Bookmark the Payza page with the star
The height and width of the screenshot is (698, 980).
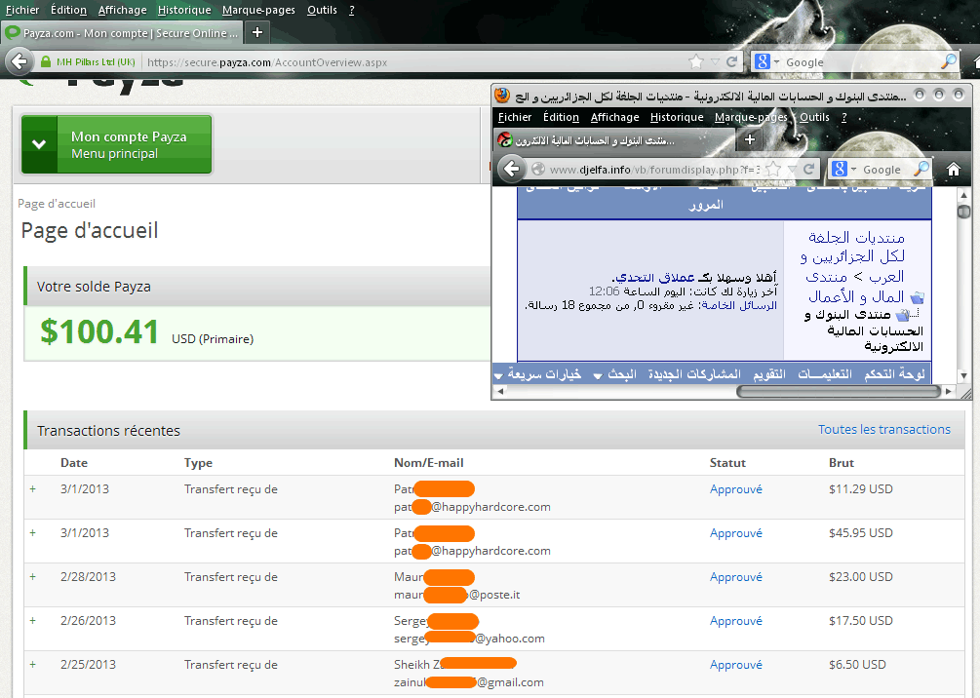click(x=695, y=61)
